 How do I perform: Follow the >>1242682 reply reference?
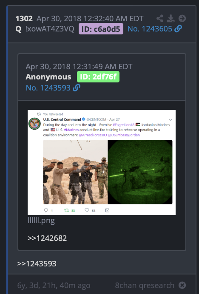pos(47,238)
